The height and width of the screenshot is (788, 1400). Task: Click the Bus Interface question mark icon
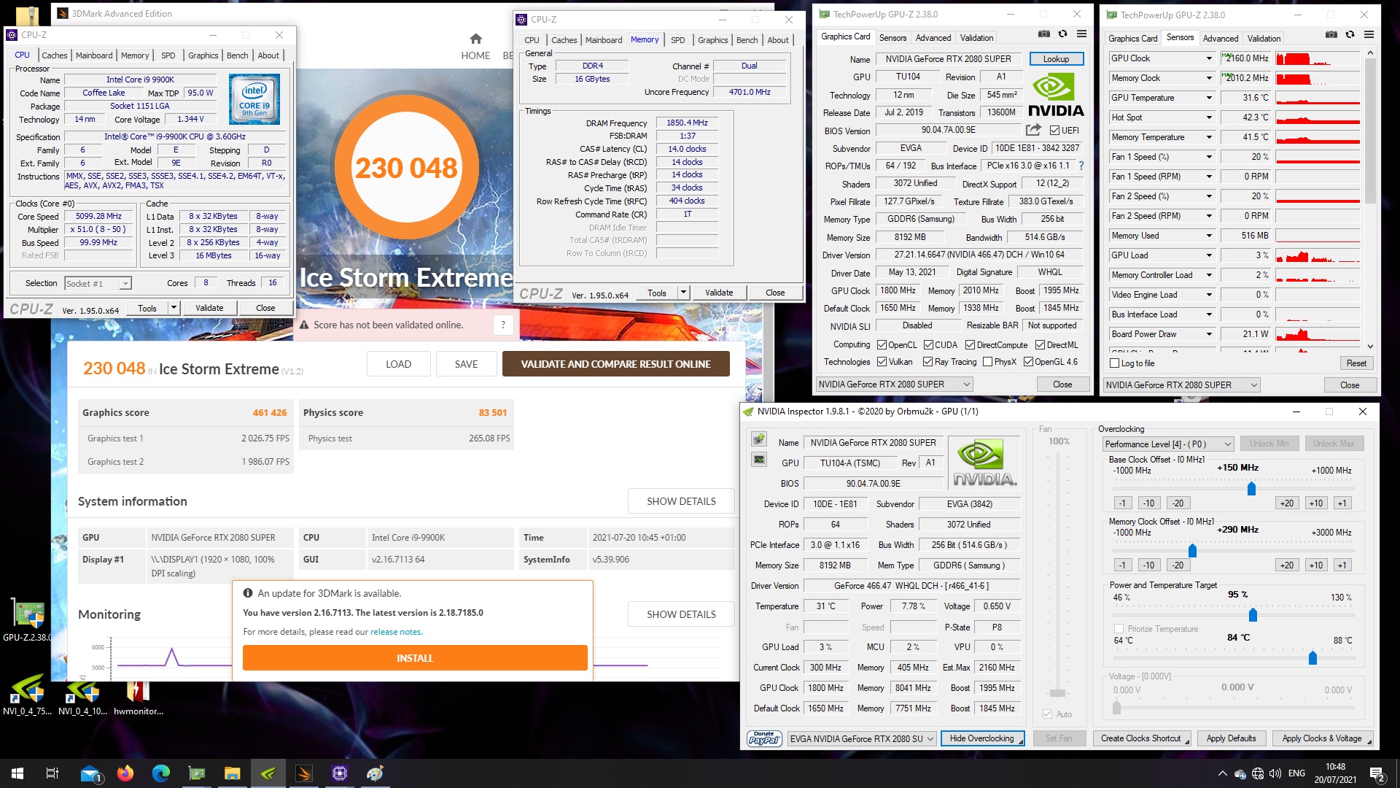click(x=1081, y=166)
